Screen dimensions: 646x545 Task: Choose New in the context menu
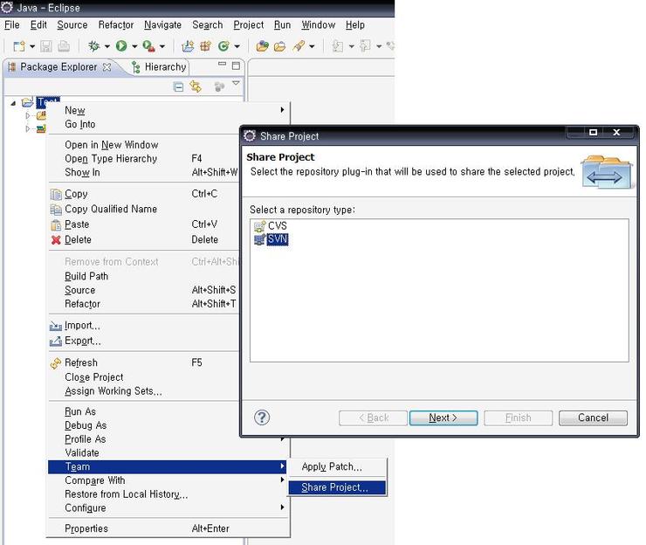coord(168,110)
